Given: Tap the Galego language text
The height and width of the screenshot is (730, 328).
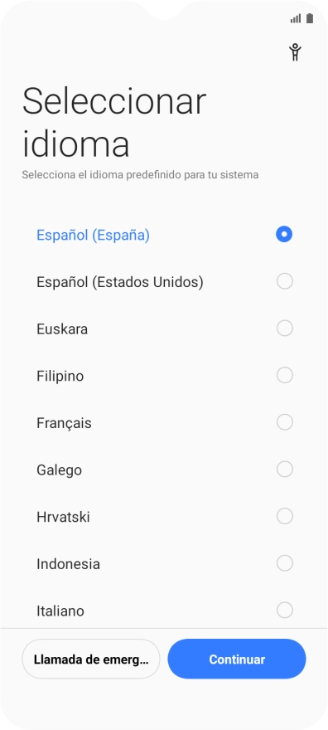Looking at the screenshot, I should (60, 470).
